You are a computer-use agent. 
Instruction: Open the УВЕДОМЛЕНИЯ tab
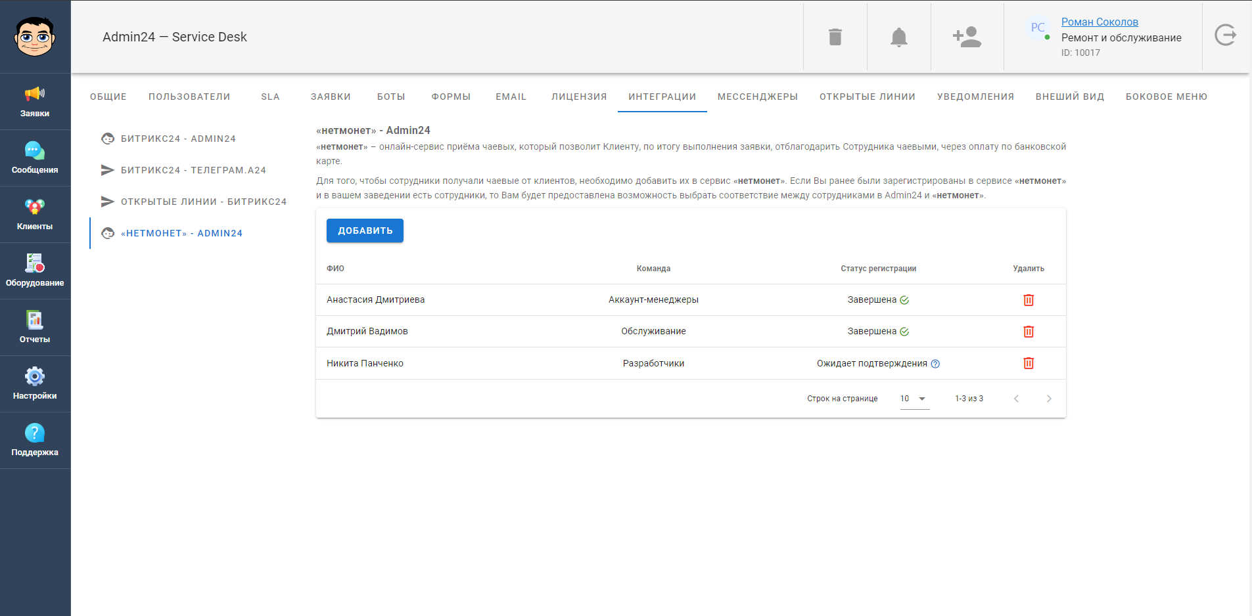pos(976,97)
